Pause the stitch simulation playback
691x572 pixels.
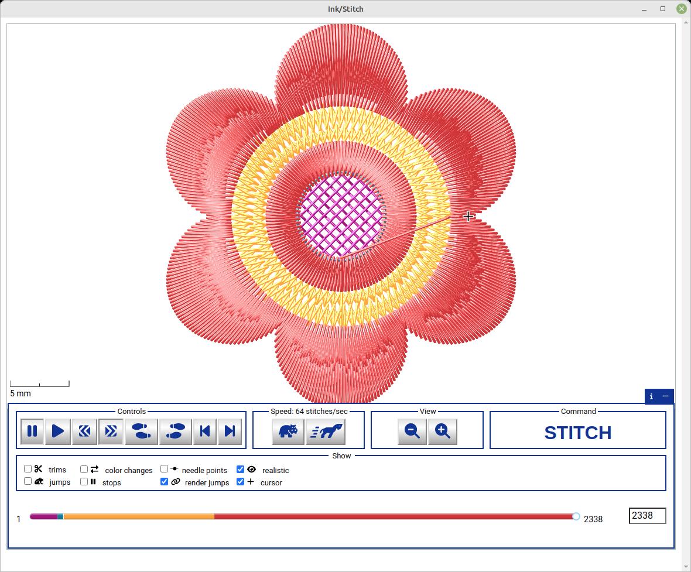pyautogui.click(x=32, y=431)
